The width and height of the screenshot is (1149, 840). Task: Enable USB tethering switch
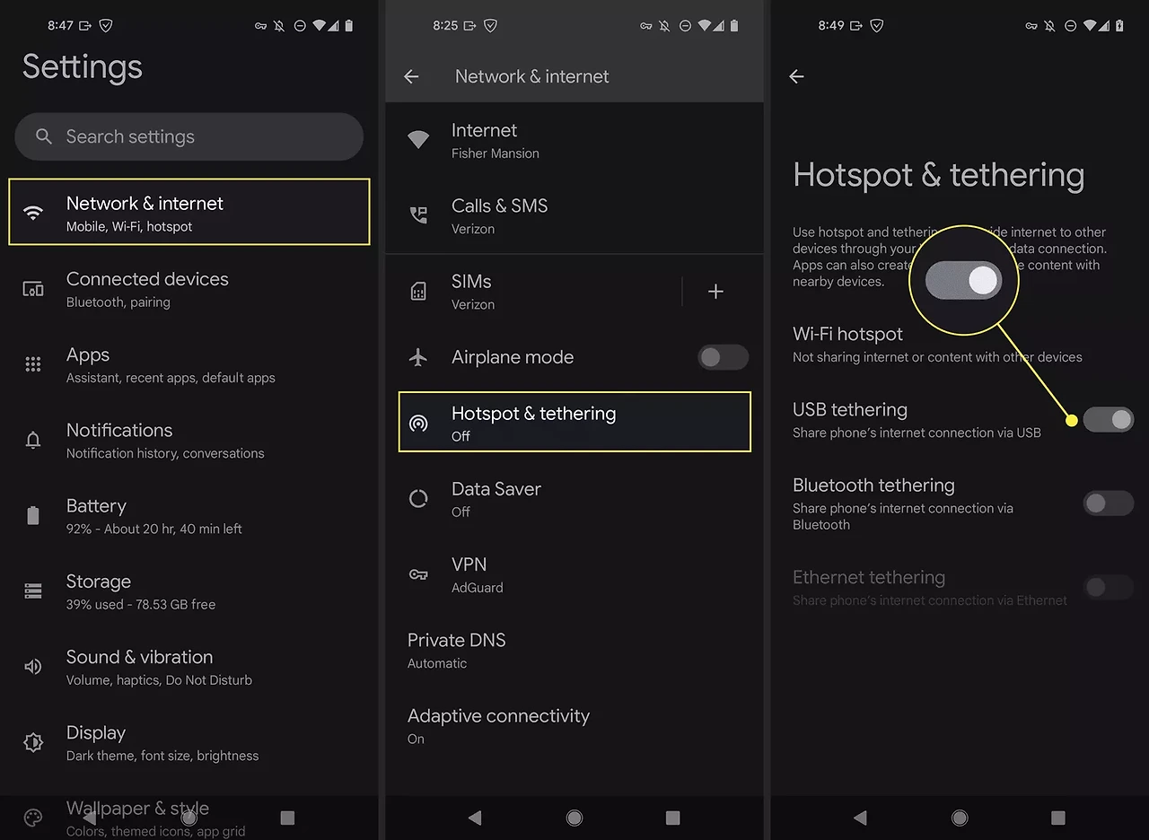(1109, 419)
